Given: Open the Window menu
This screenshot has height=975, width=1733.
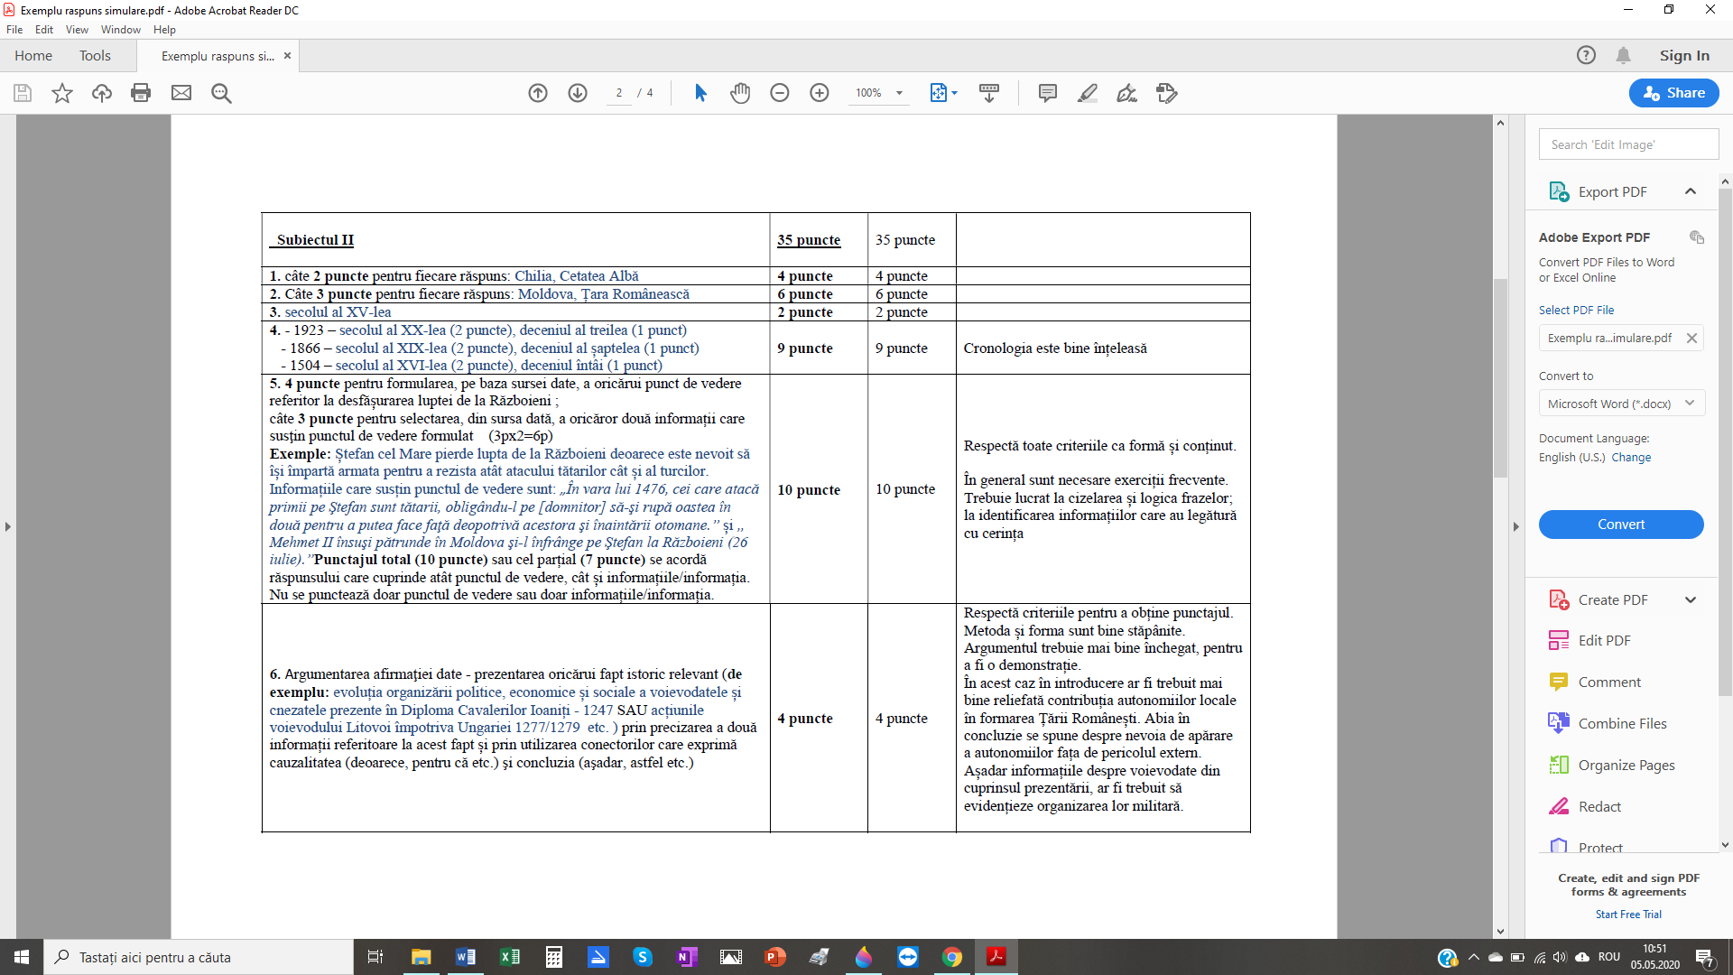Looking at the screenshot, I should pos(121,30).
